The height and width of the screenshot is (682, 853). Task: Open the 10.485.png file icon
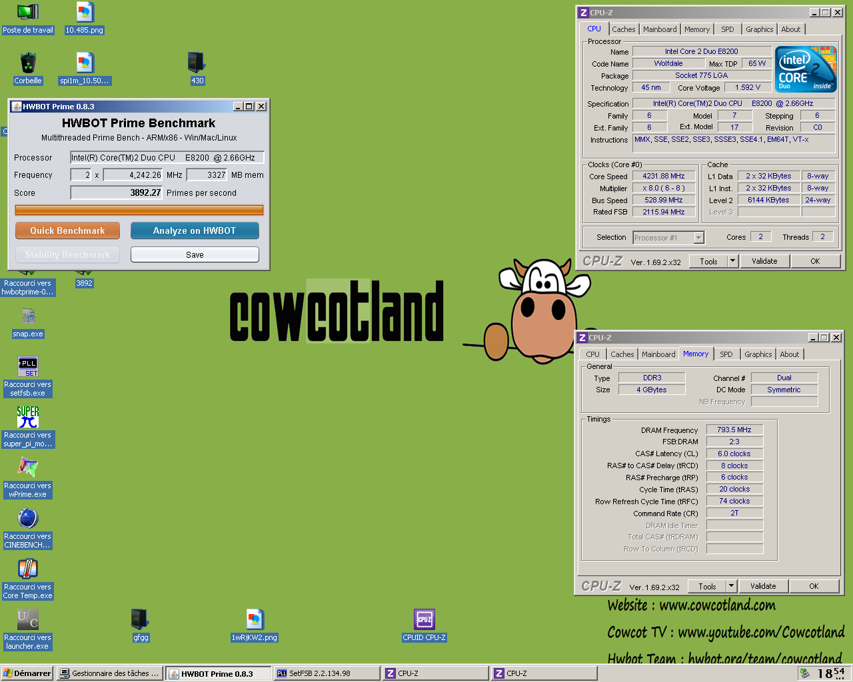pyautogui.click(x=85, y=12)
